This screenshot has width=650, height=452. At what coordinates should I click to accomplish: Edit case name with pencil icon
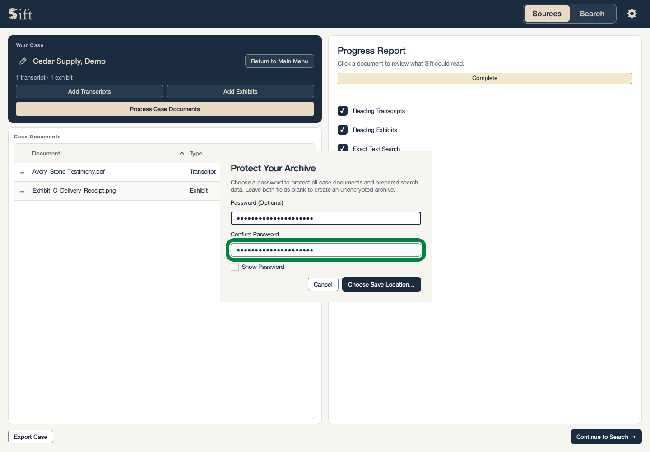(x=23, y=61)
